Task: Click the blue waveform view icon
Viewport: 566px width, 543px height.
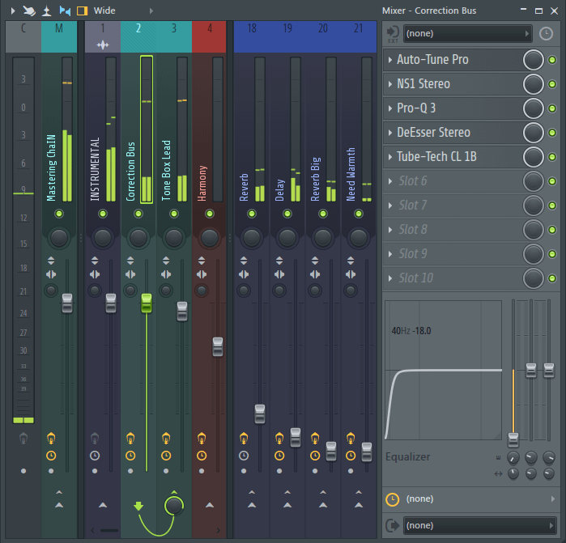Action: click(65, 11)
